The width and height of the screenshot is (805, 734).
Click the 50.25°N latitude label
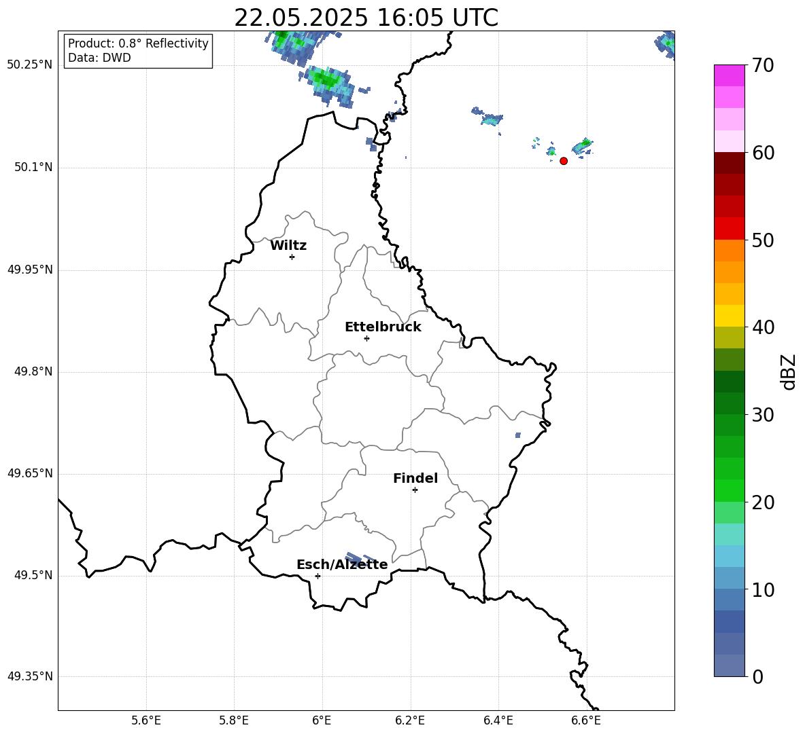coord(30,65)
